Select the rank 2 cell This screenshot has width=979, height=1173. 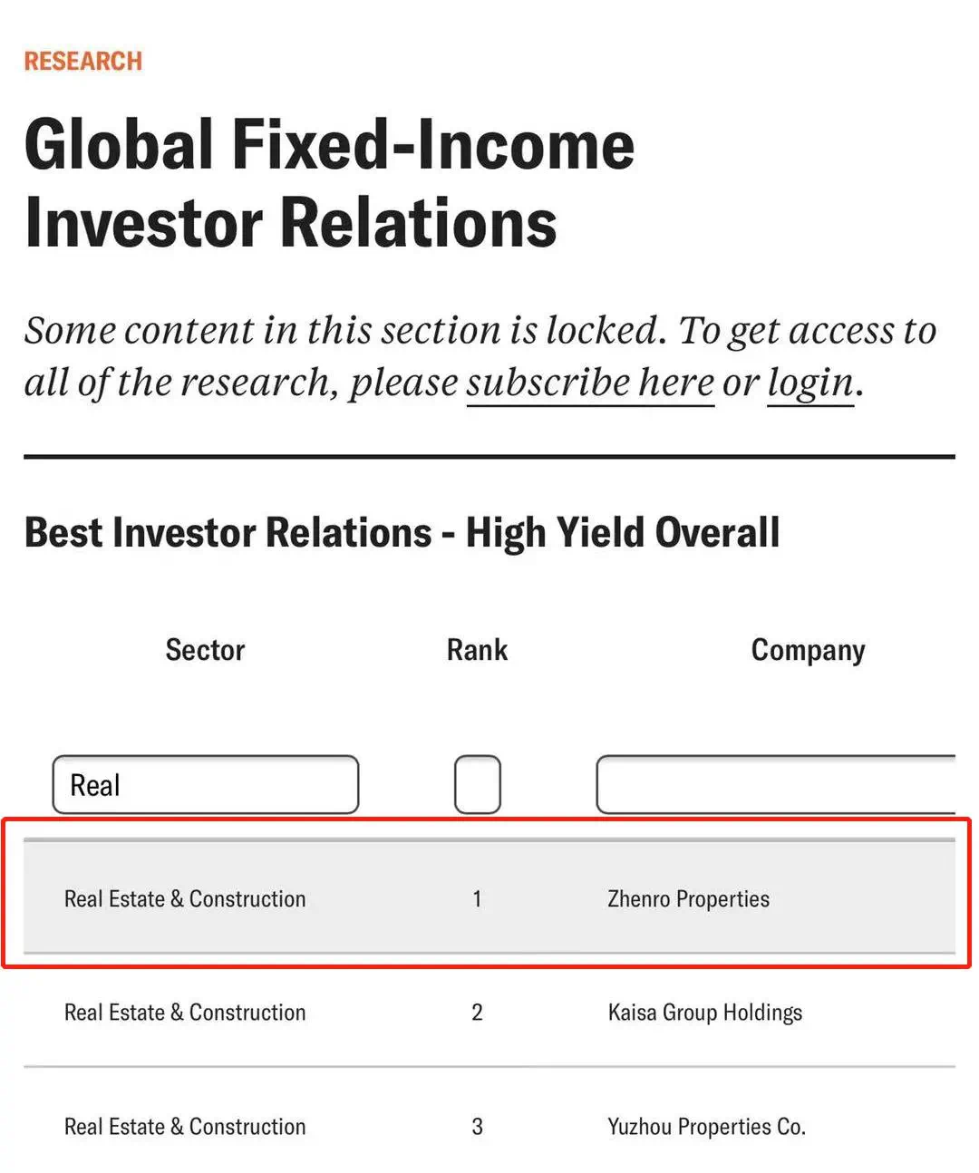(477, 1013)
